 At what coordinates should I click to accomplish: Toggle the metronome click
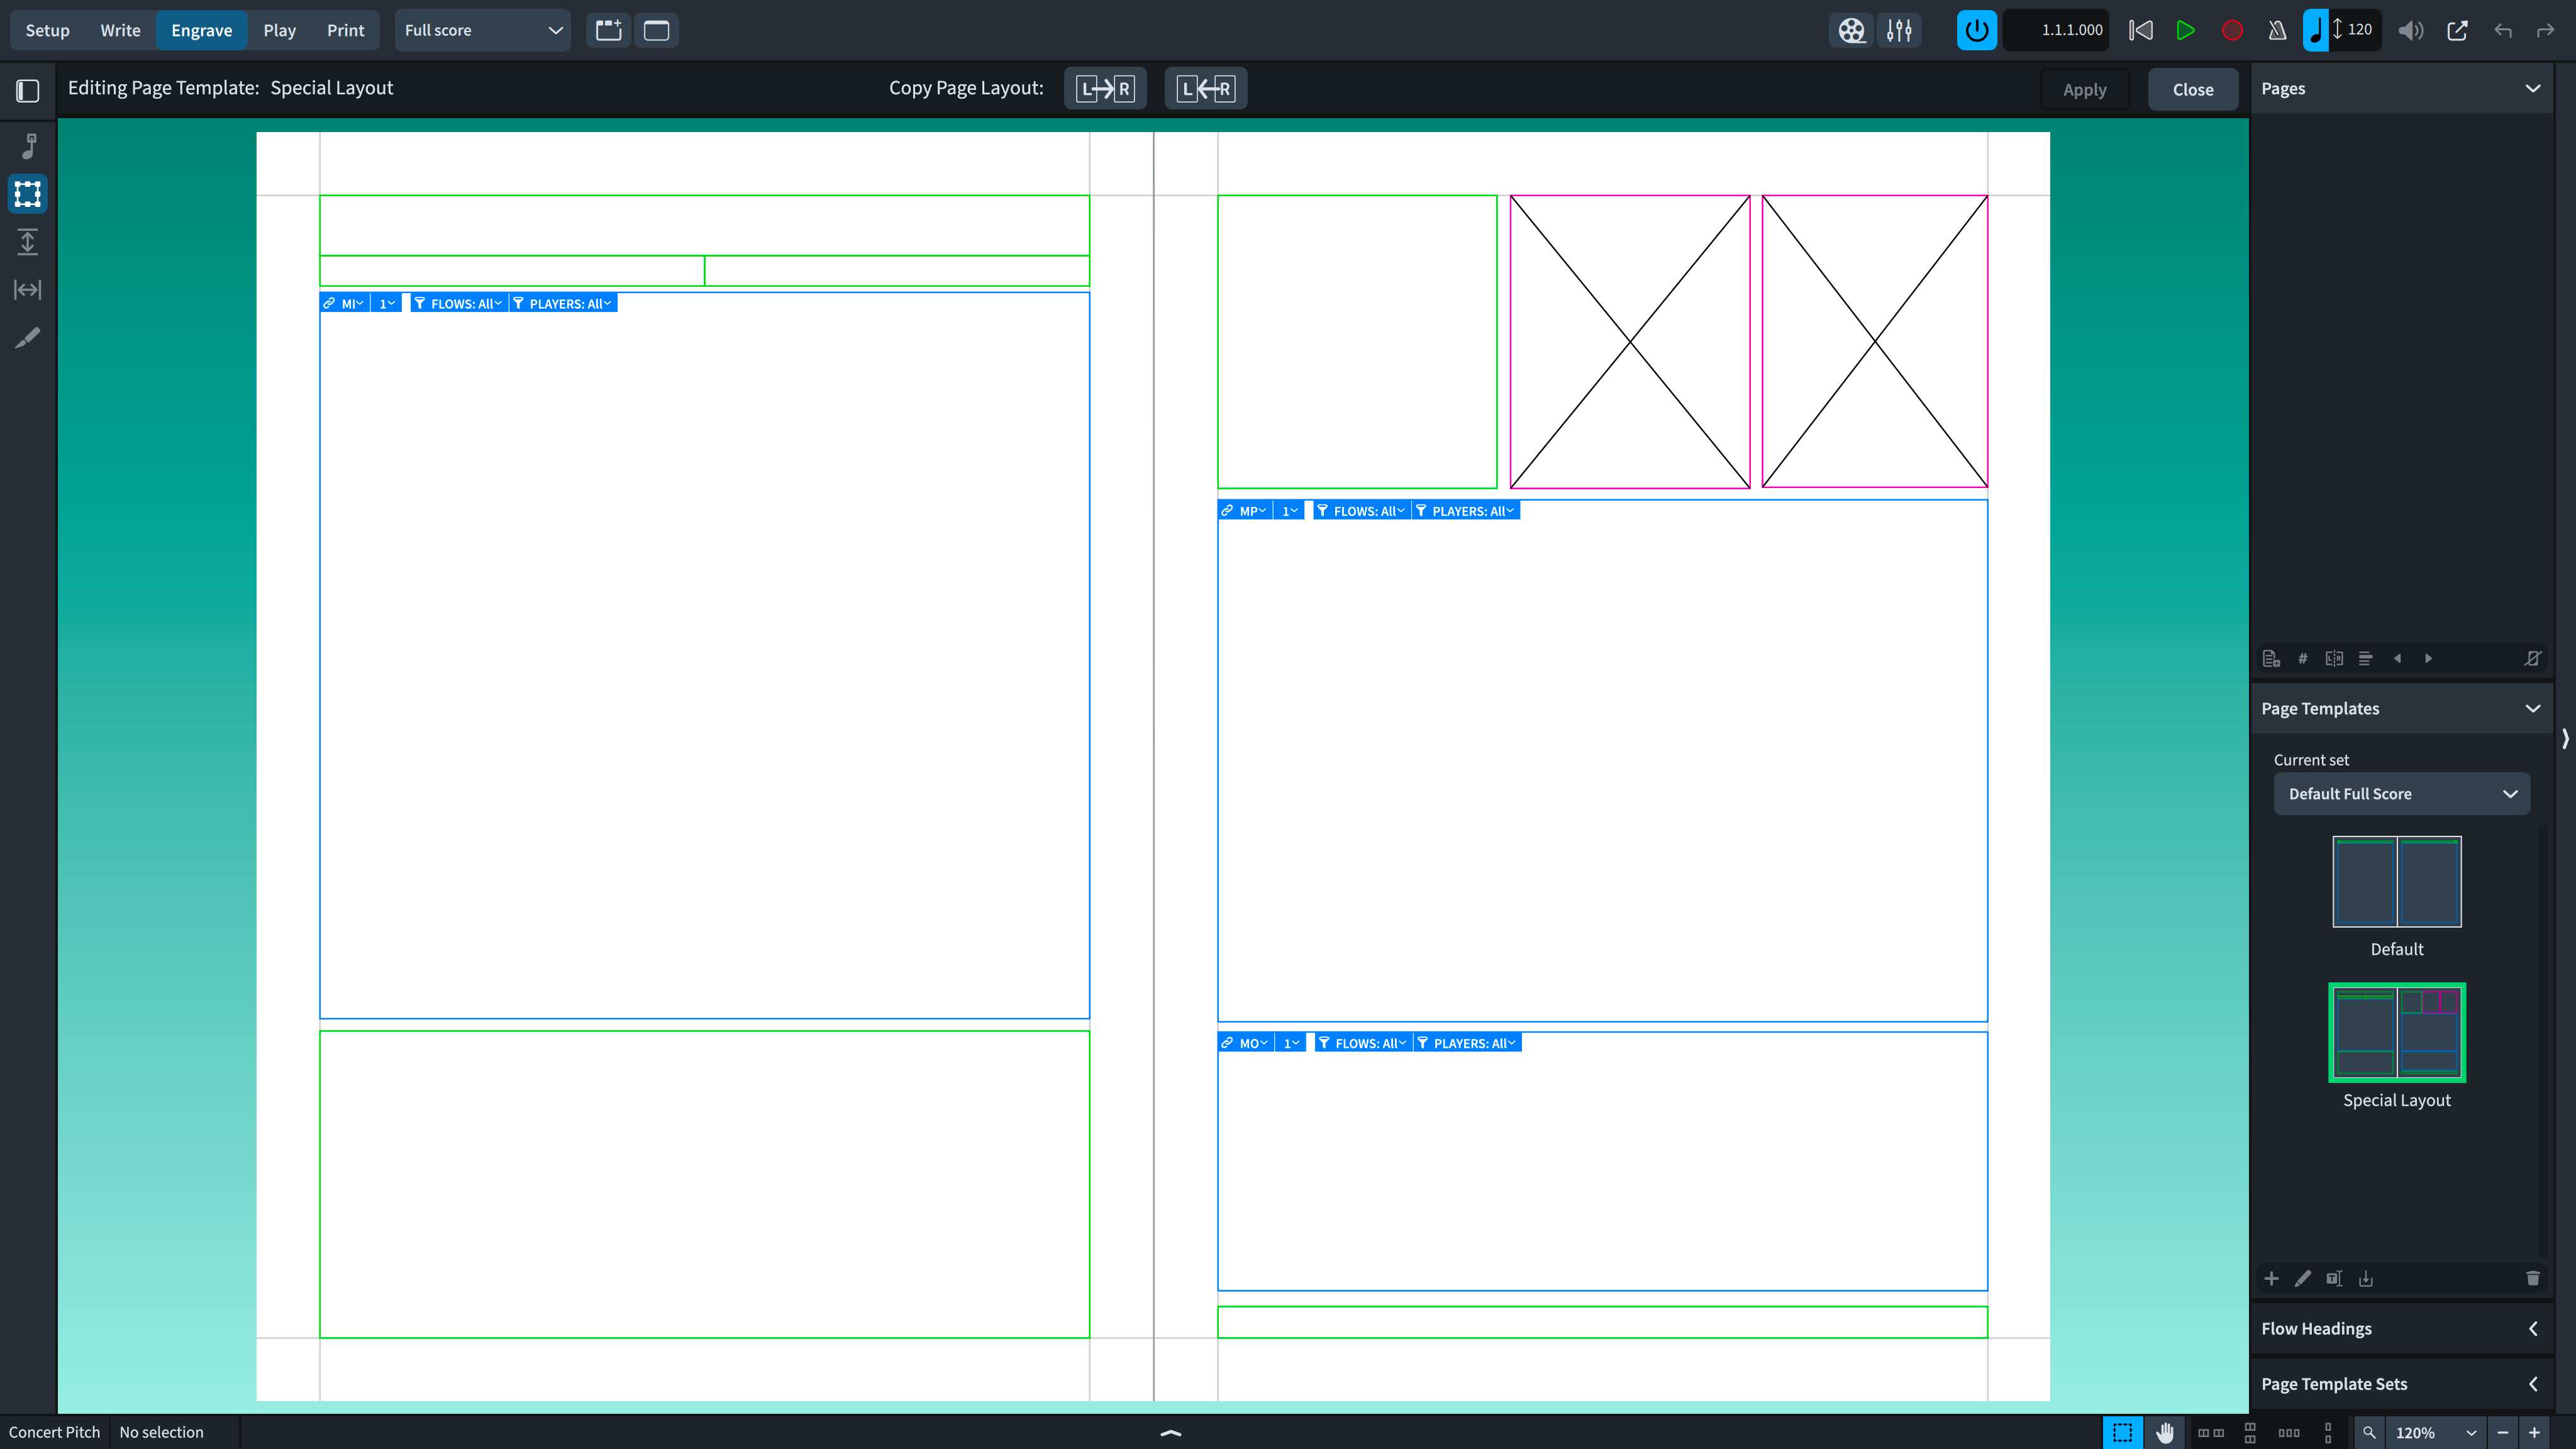click(2277, 30)
